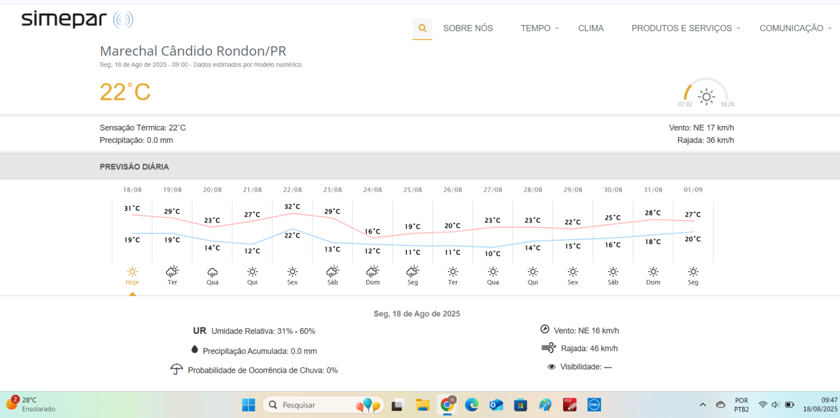Select the Sex 29/08 sunny icon
840x418 pixels.
tap(573, 271)
